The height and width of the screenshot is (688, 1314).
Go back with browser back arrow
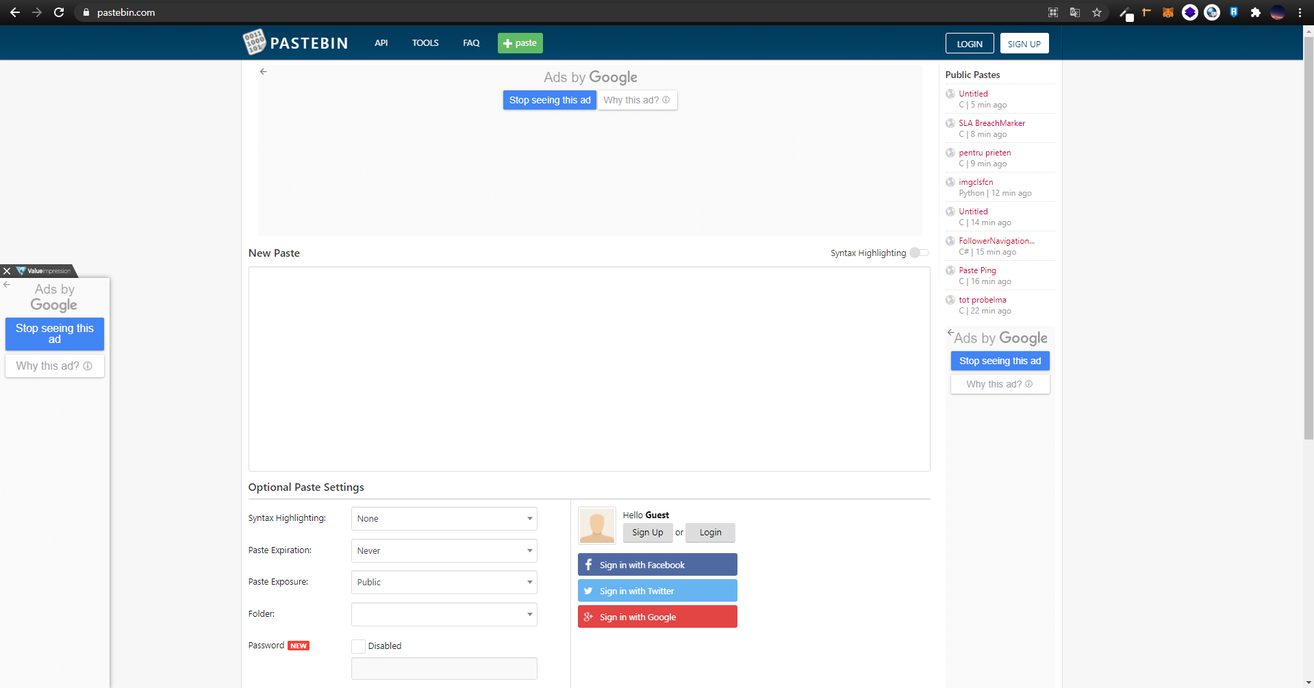(14, 12)
